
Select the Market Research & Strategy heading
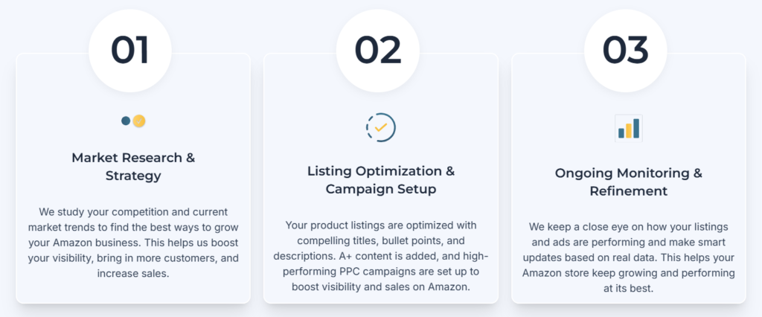click(x=133, y=167)
